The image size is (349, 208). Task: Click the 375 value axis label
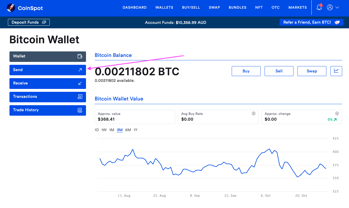pos(335,165)
